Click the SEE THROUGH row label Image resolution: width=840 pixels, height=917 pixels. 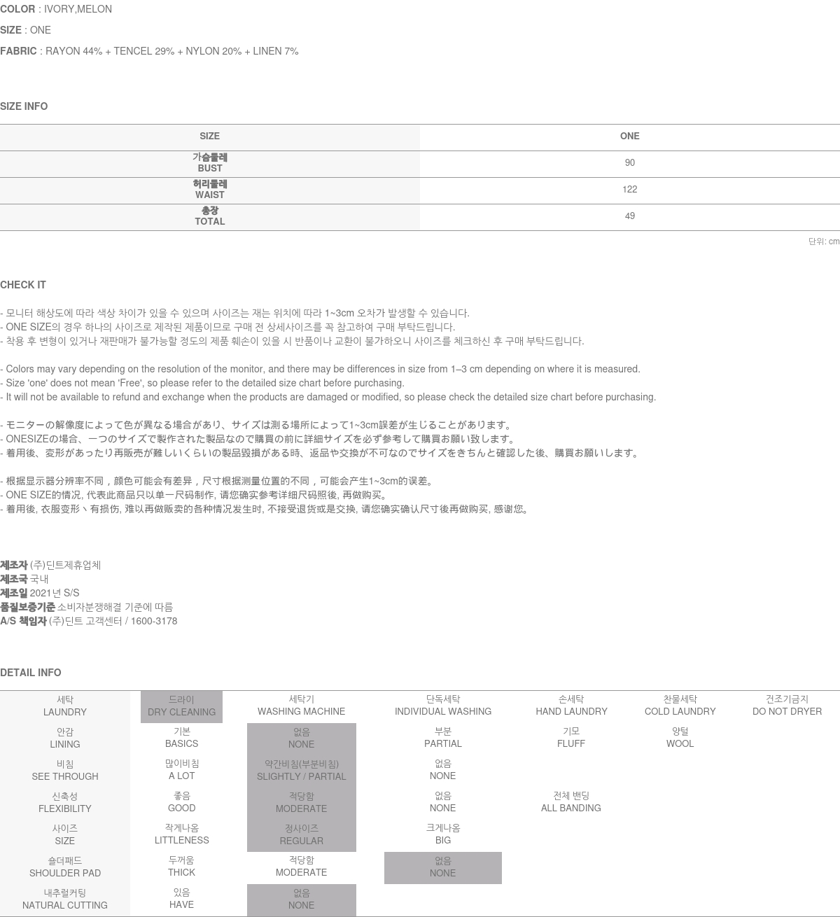(65, 771)
